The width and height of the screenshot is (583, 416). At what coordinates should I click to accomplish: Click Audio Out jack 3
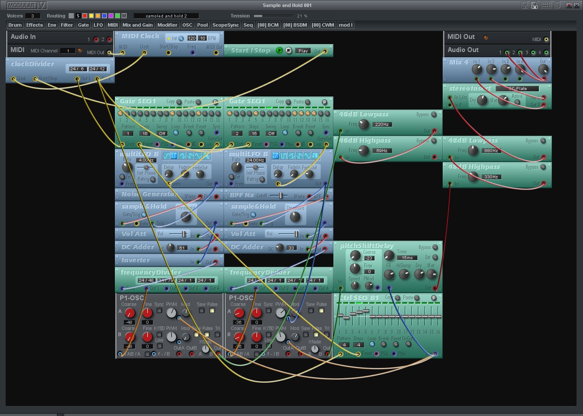[x=533, y=52]
